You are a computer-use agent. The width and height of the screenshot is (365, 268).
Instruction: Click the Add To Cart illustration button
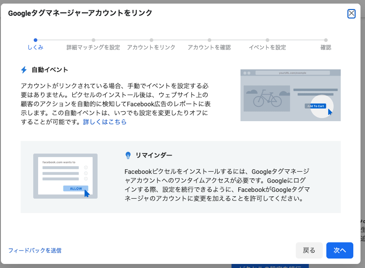click(315, 106)
